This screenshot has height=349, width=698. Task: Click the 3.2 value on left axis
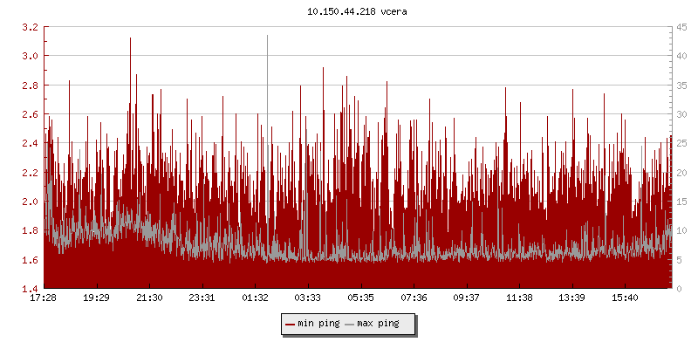pyautogui.click(x=30, y=27)
